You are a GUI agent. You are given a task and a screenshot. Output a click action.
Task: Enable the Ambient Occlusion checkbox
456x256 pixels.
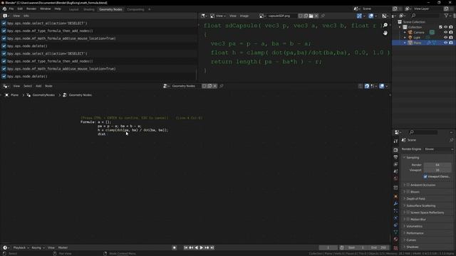click(408, 185)
